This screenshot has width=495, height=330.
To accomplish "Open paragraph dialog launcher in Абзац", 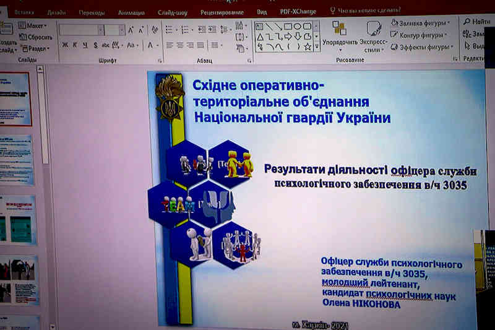I will point(249,61).
